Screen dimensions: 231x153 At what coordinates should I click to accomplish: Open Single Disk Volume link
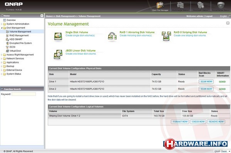click(77, 32)
